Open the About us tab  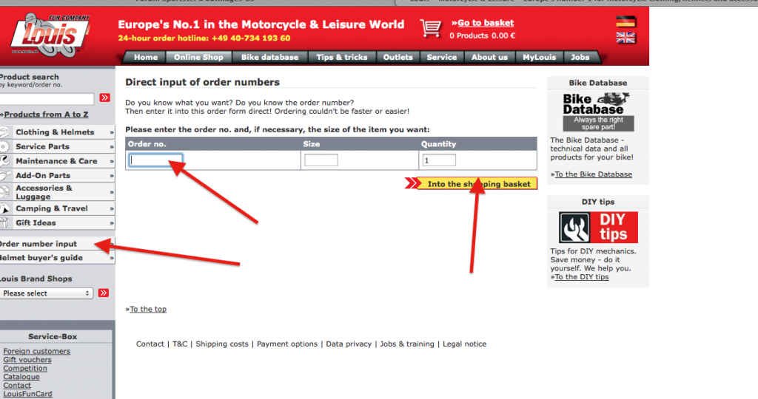(x=490, y=57)
